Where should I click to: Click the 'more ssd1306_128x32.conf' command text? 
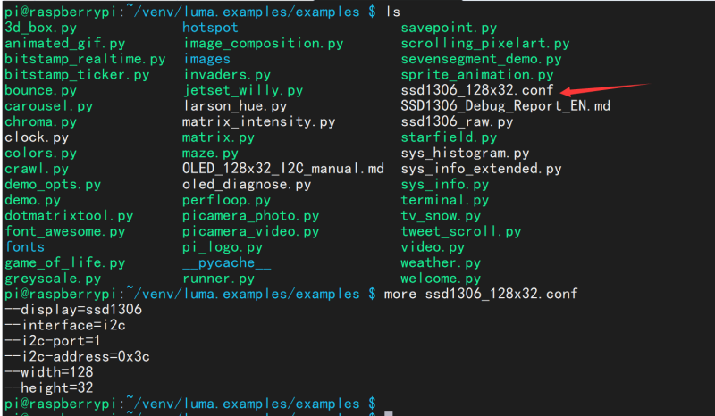click(x=481, y=294)
